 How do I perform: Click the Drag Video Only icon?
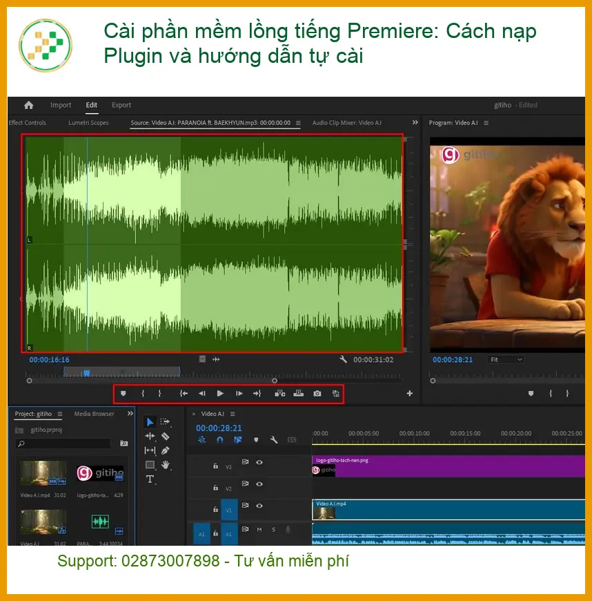[202, 359]
